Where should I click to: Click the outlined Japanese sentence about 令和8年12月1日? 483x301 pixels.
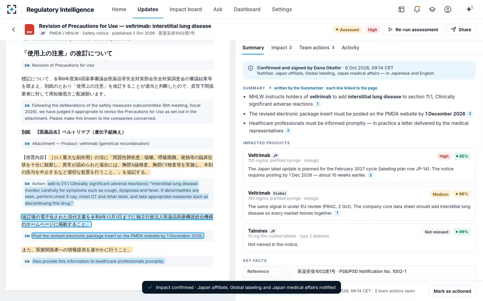117,221
